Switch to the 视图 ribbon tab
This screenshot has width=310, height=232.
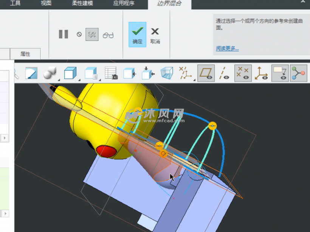pos(46,3)
